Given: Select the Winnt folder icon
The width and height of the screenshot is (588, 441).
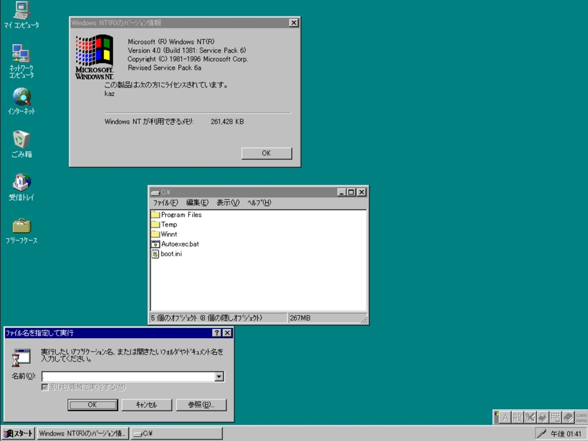Looking at the screenshot, I should coord(155,234).
